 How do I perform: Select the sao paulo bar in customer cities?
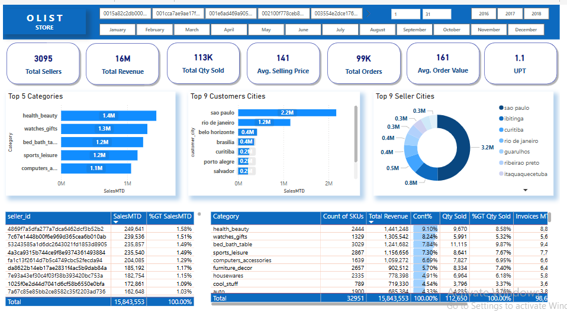287,113
